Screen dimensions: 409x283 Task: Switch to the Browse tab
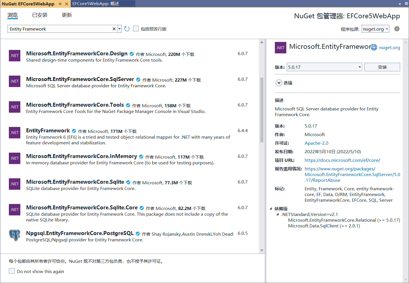coord(13,15)
